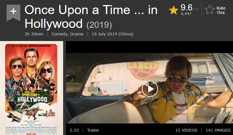Click the 2h 39min runtime text
This screenshot has width=233, height=135.
[34, 34]
